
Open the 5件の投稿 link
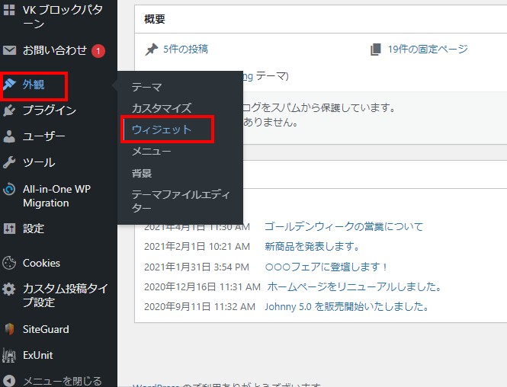tap(185, 50)
